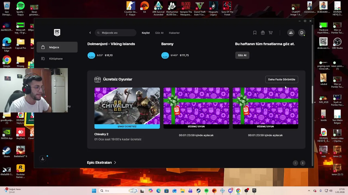Screen dimensions: 348x195
Task: Open the Barony game title
Action: click(x=167, y=44)
